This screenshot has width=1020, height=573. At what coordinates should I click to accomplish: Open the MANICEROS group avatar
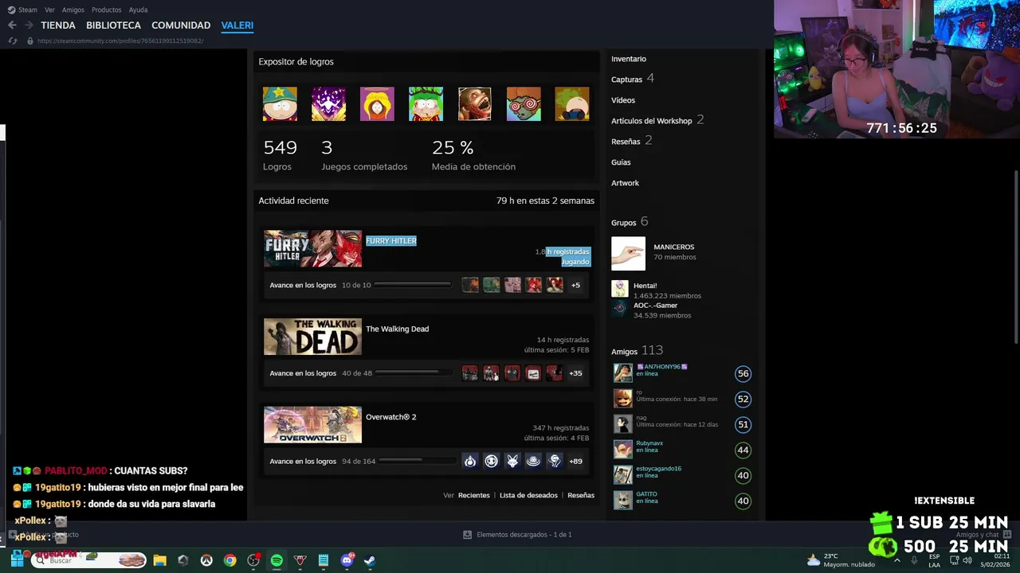628,254
